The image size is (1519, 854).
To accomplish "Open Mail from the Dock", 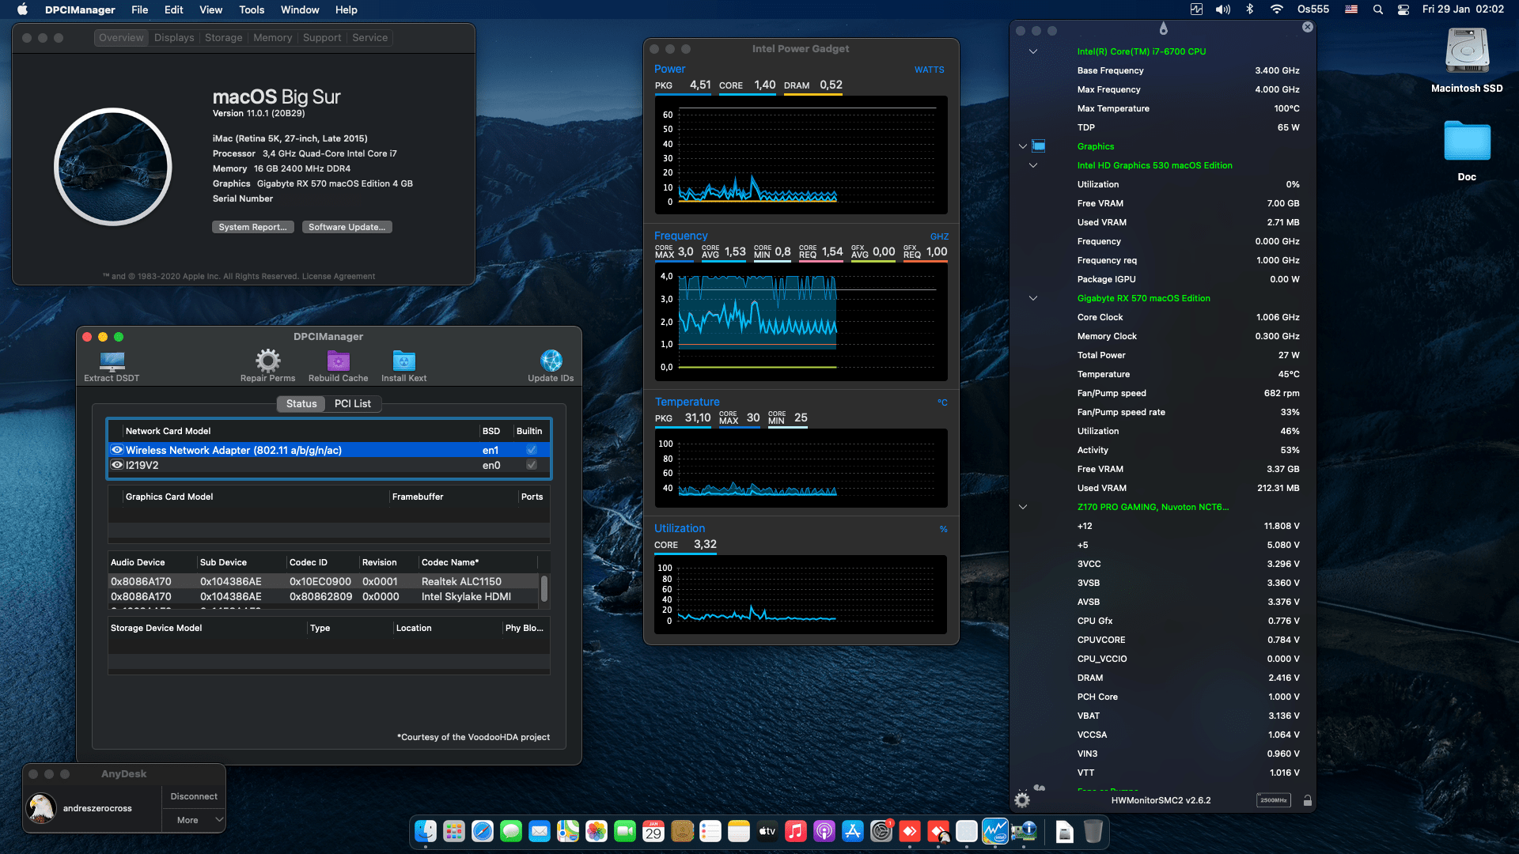I will (540, 831).
